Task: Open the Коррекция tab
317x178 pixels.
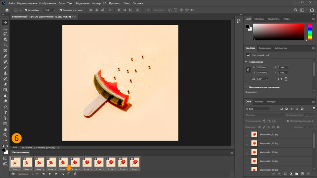Action: pyautogui.click(x=265, y=48)
